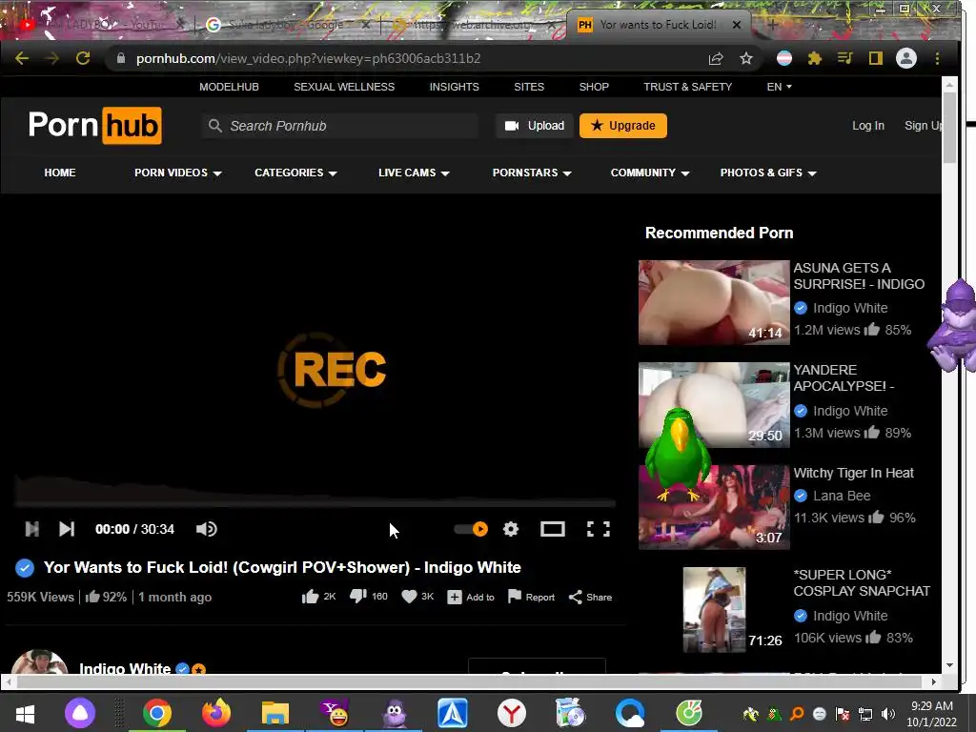The width and height of the screenshot is (976, 732).
Task: Open a new browser tab with plus button
Action: click(772, 25)
